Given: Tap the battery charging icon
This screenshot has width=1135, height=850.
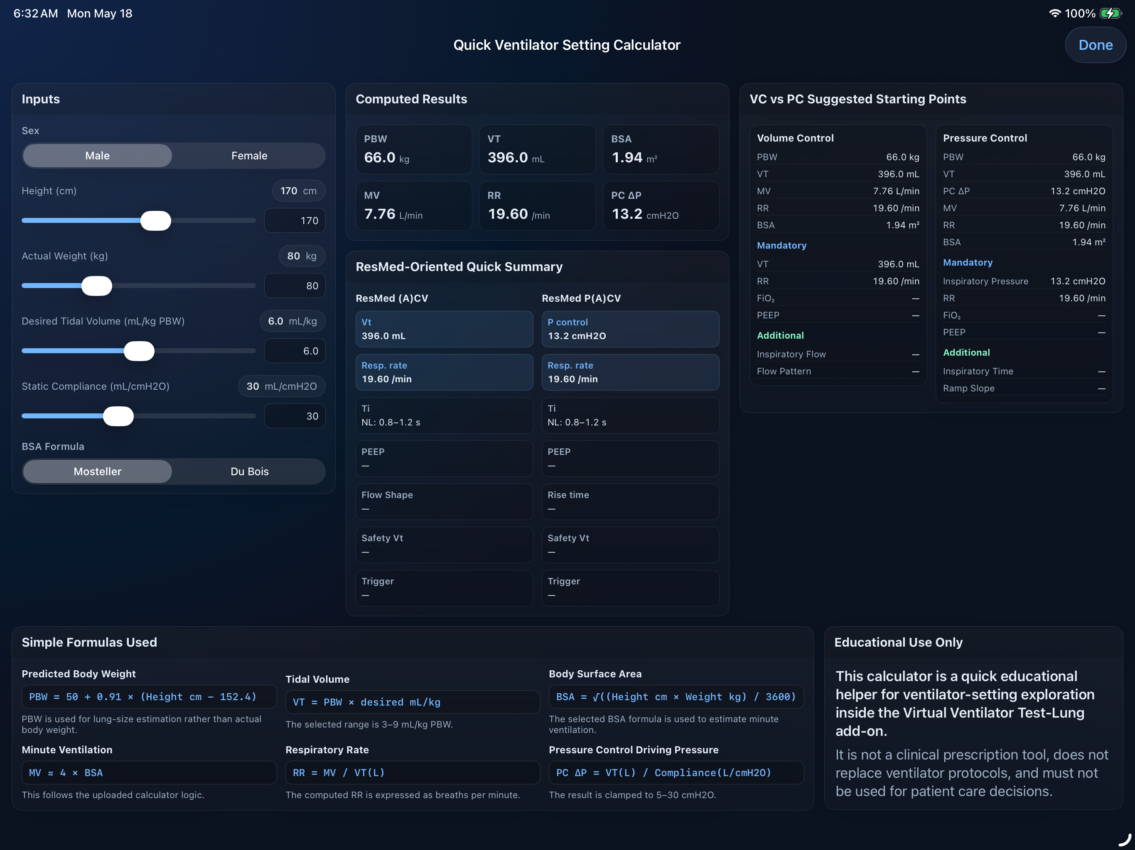Looking at the screenshot, I should [1110, 13].
